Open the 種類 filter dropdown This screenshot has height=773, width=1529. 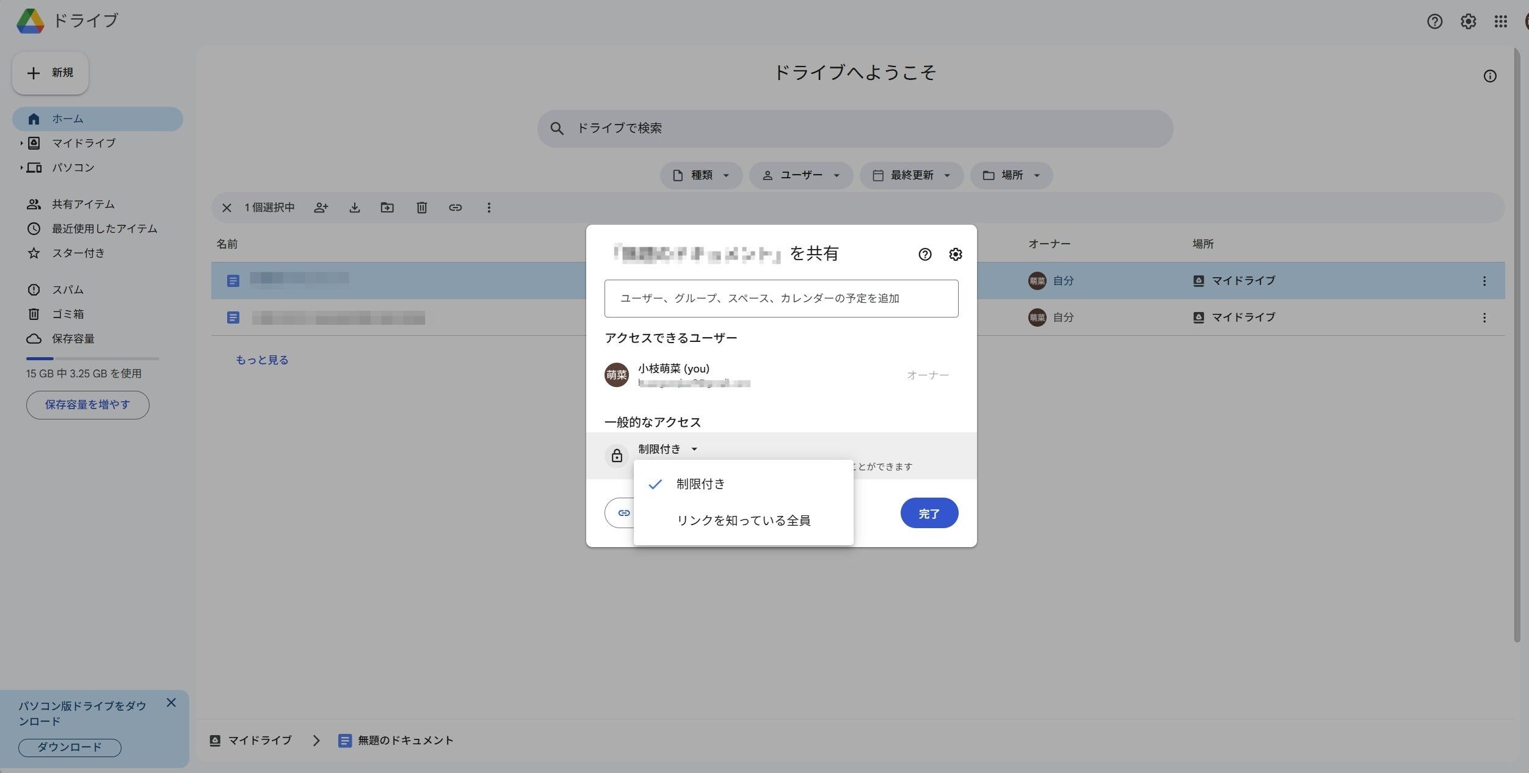[701, 175]
